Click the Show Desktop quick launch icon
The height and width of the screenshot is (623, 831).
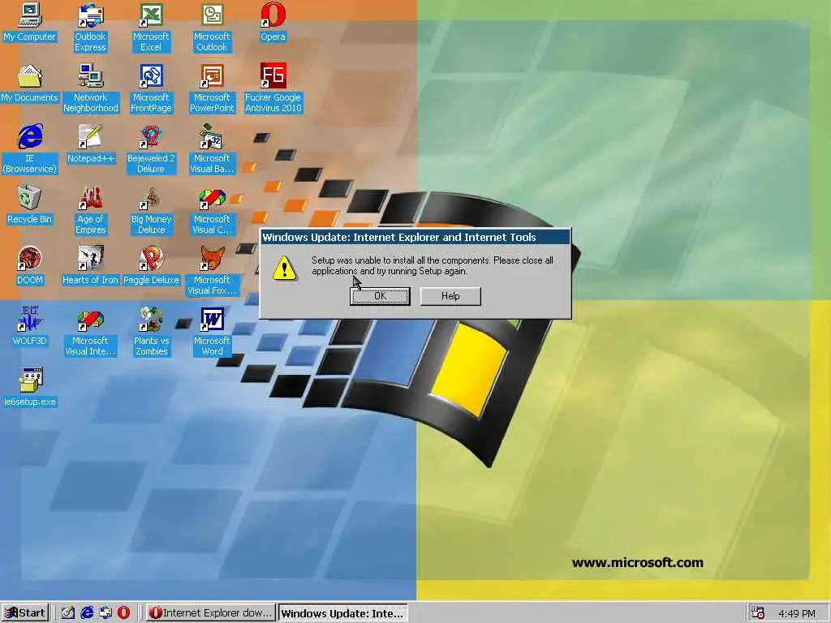68,612
